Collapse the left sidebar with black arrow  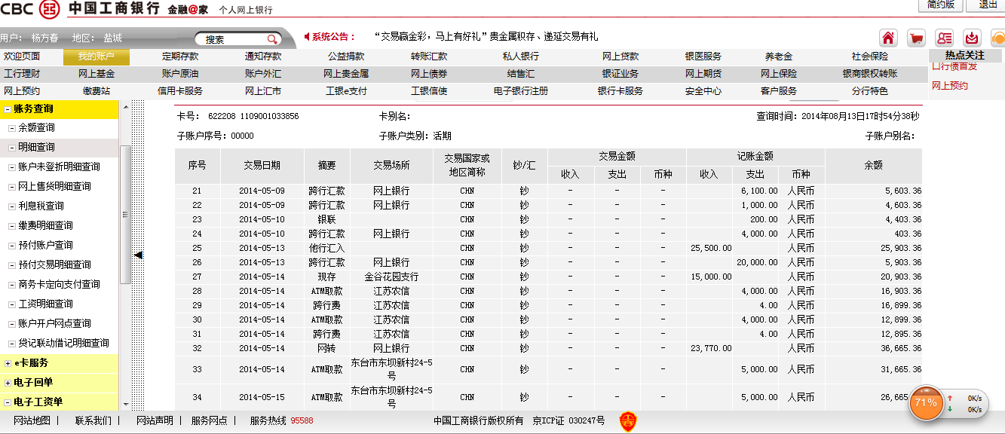pyautogui.click(x=138, y=255)
